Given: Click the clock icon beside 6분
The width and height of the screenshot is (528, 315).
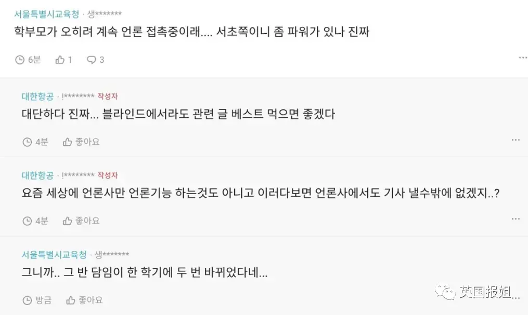Looking at the screenshot, I should [20, 60].
